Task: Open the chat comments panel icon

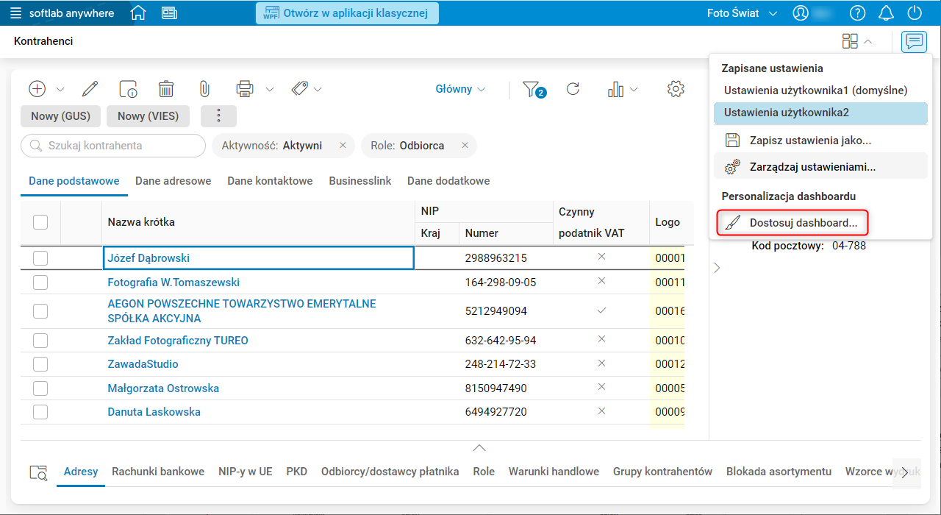Action: 914,42
